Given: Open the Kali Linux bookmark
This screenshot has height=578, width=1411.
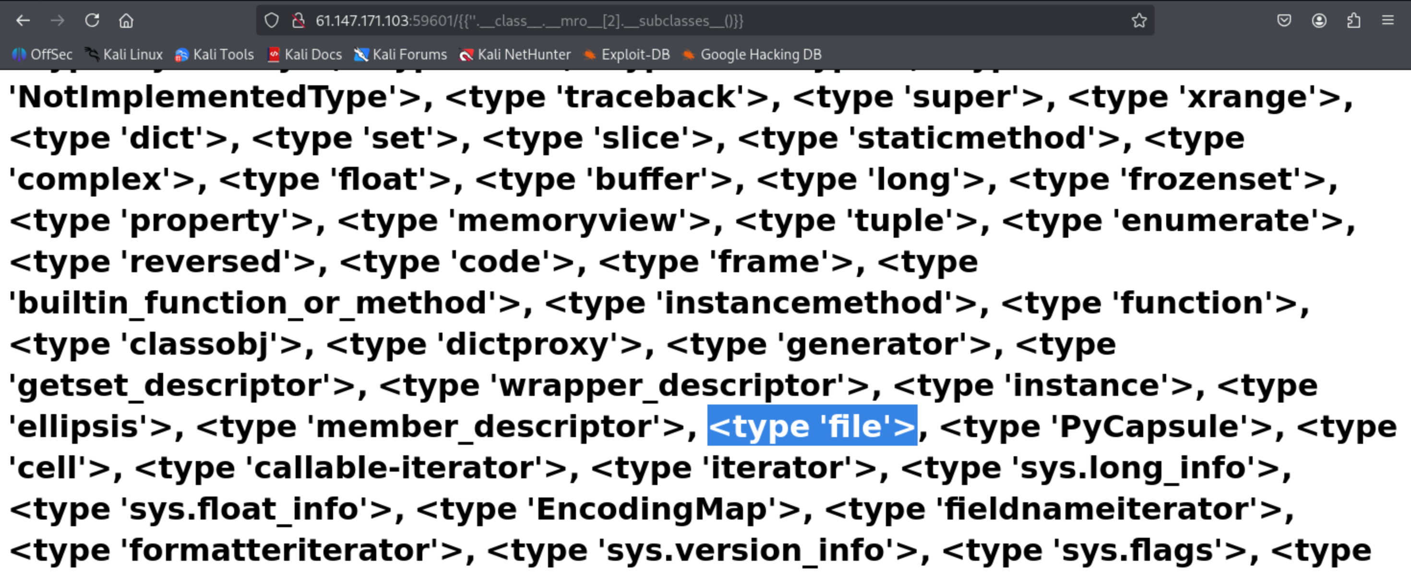Looking at the screenshot, I should 124,55.
